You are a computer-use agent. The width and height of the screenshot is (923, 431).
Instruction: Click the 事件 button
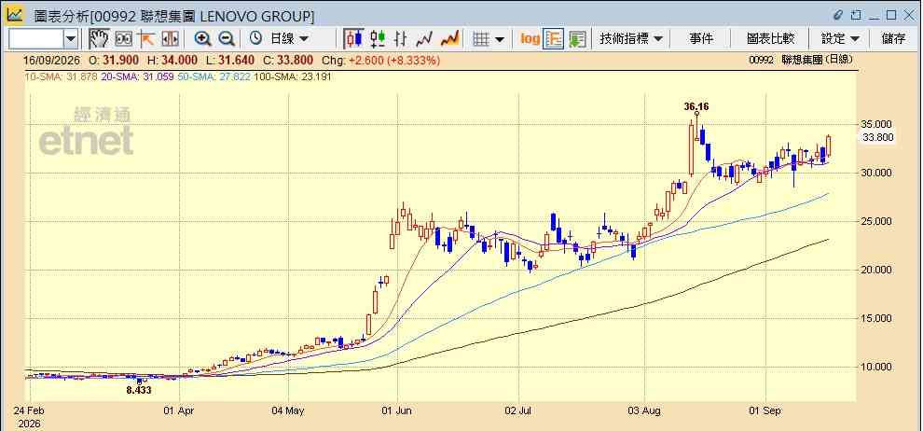701,39
